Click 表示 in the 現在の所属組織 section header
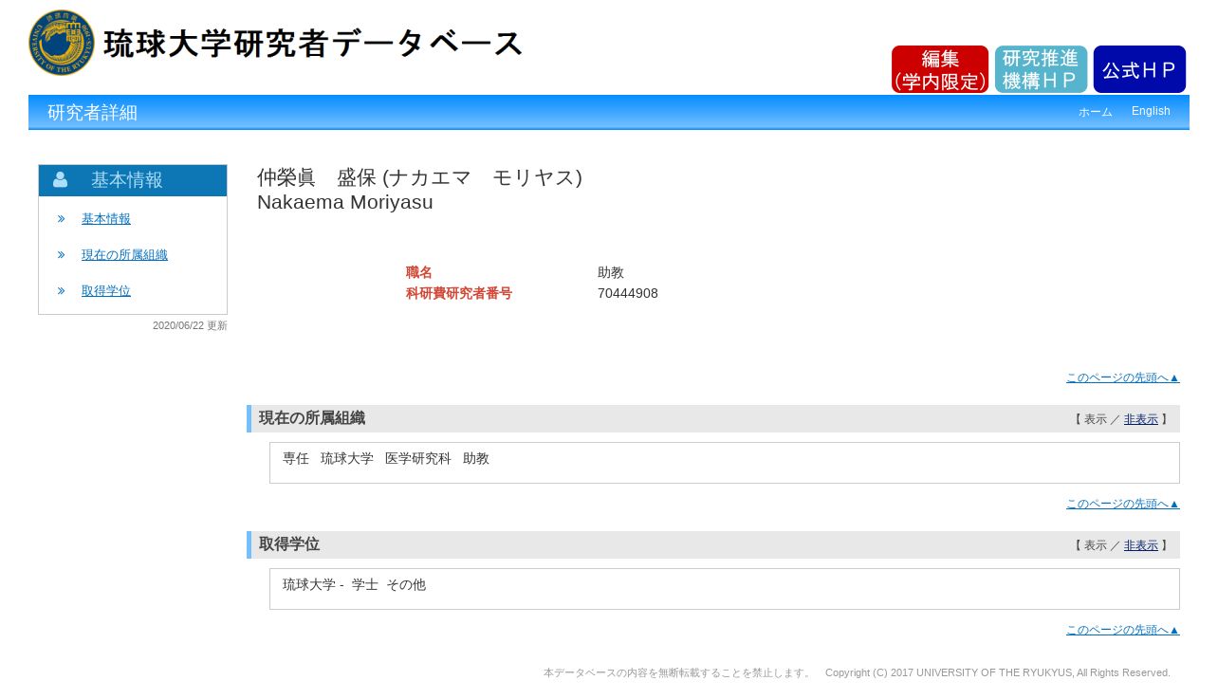 pos(1095,419)
